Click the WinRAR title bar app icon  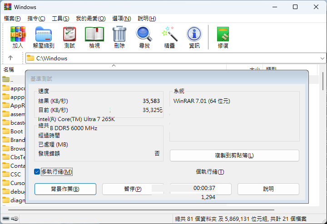[x=8, y=7]
